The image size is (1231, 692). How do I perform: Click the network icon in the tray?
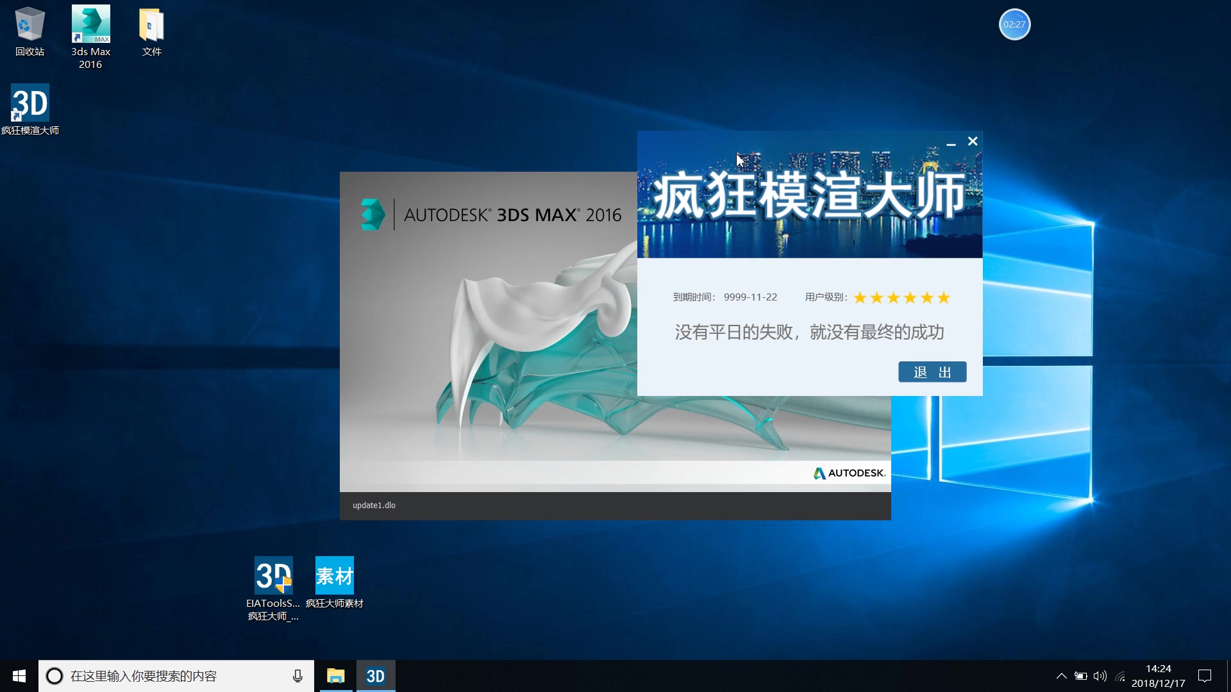click(1120, 676)
